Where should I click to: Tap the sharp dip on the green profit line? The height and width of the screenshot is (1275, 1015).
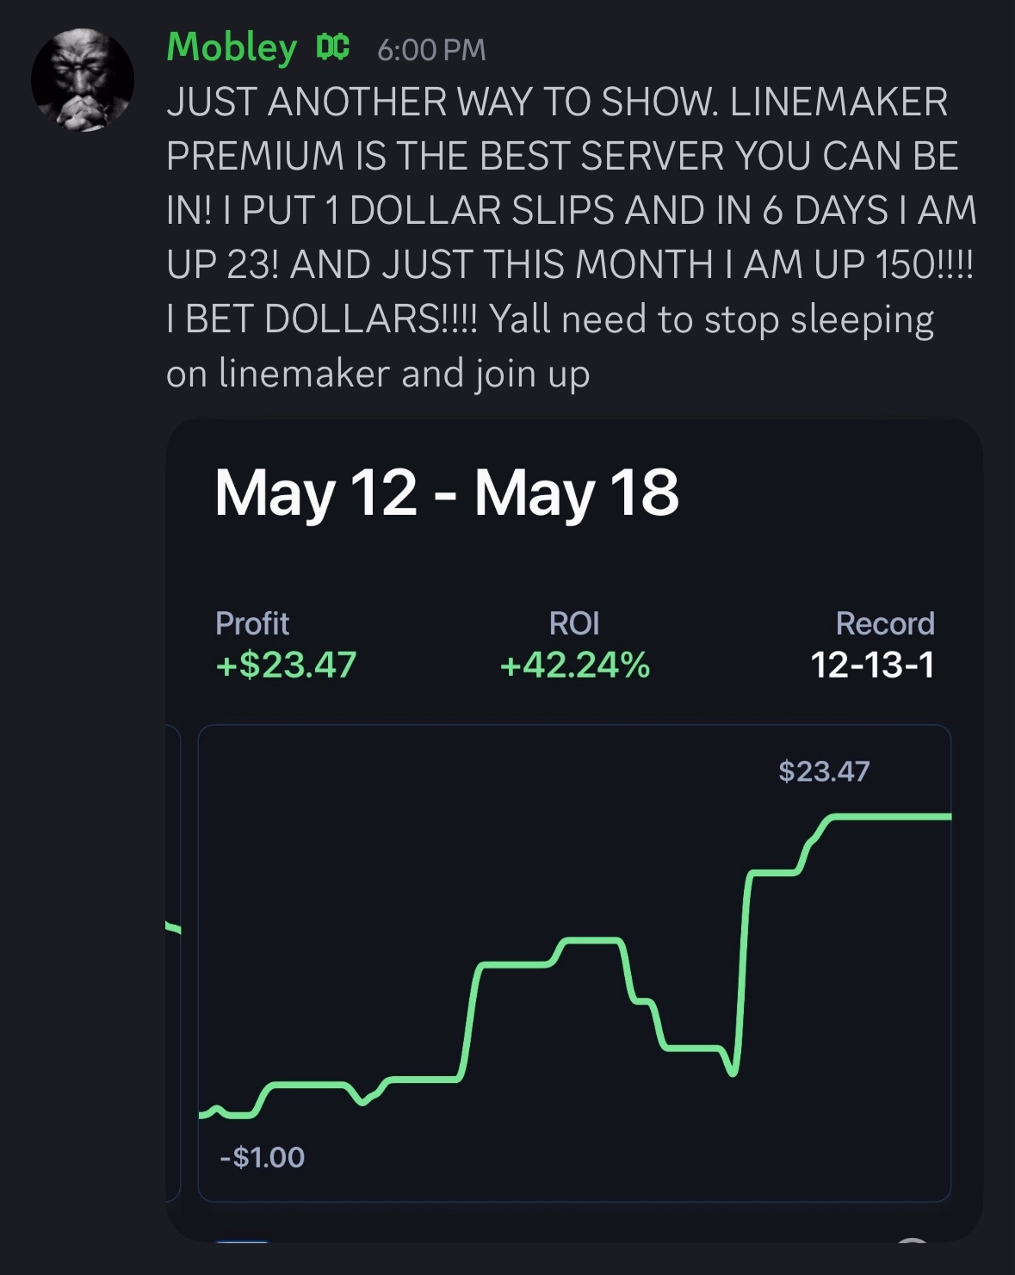[x=733, y=1070]
